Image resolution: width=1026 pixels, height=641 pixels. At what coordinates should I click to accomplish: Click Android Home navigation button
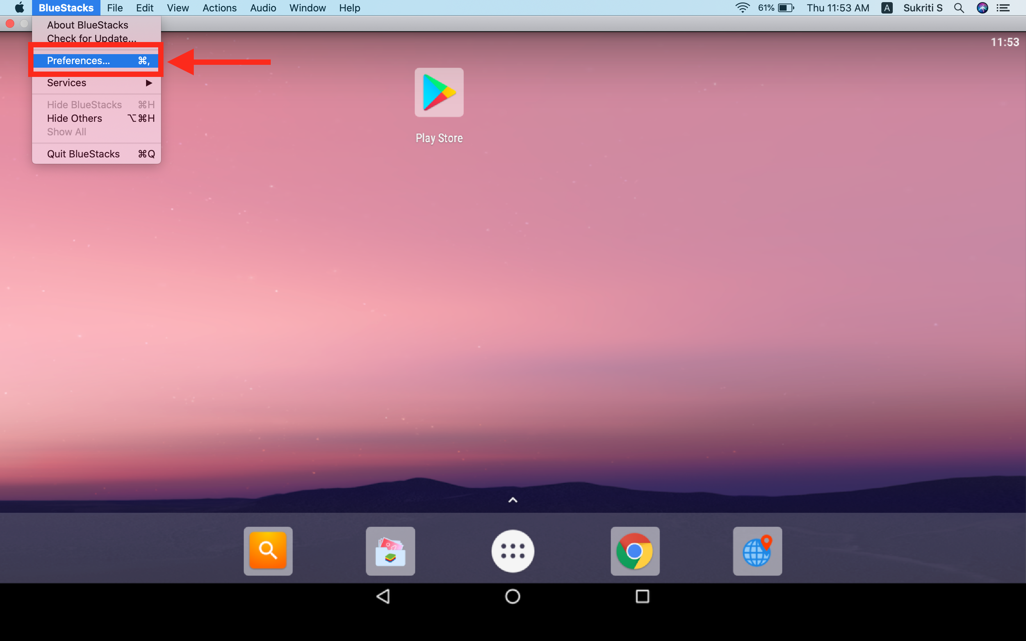tap(513, 596)
